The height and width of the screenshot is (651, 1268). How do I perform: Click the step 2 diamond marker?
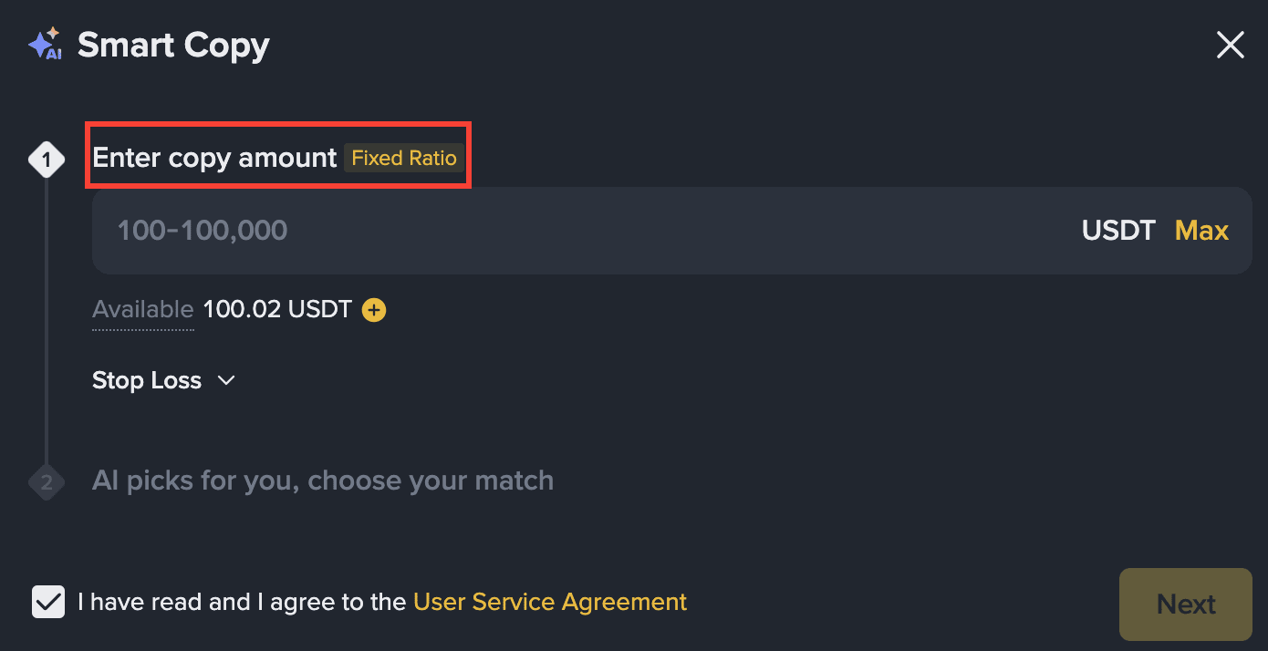(47, 481)
